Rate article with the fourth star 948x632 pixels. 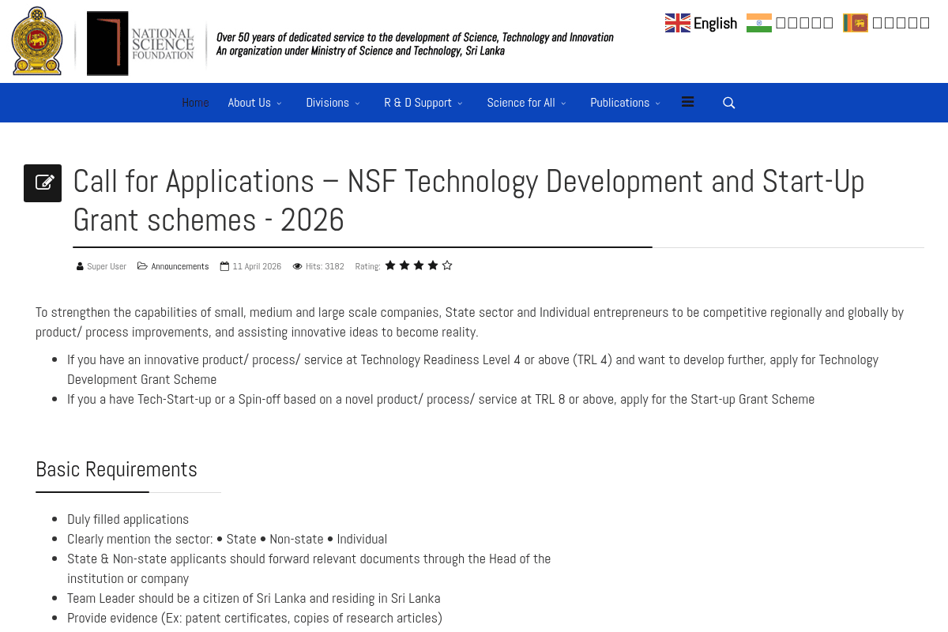(433, 265)
